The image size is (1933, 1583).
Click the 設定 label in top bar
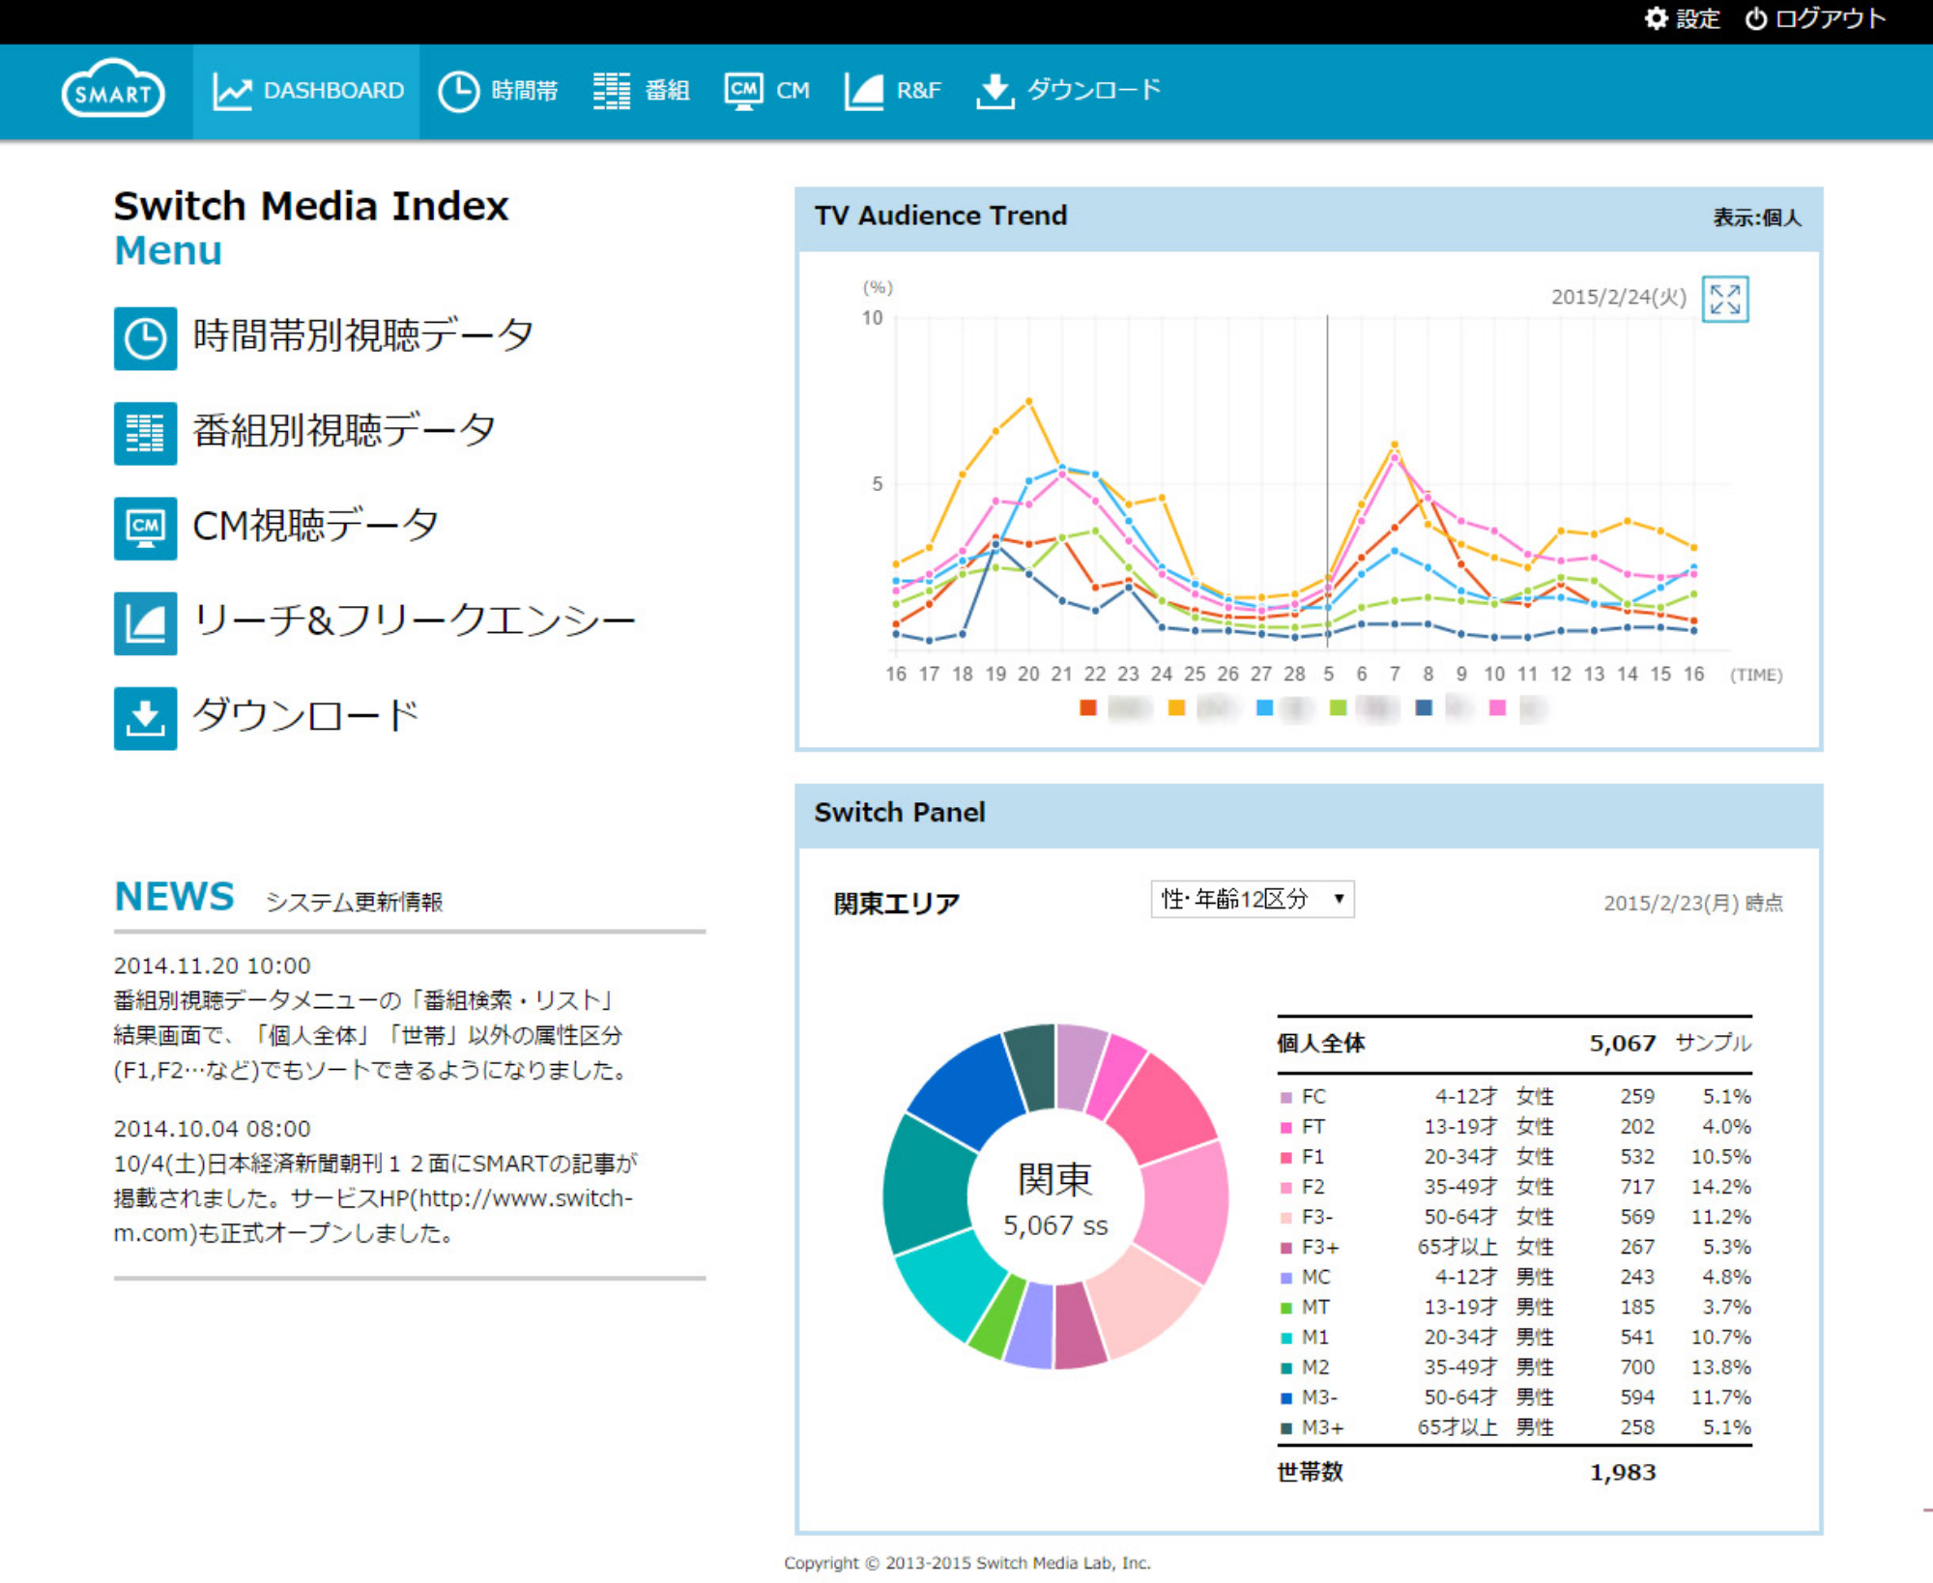(1697, 18)
